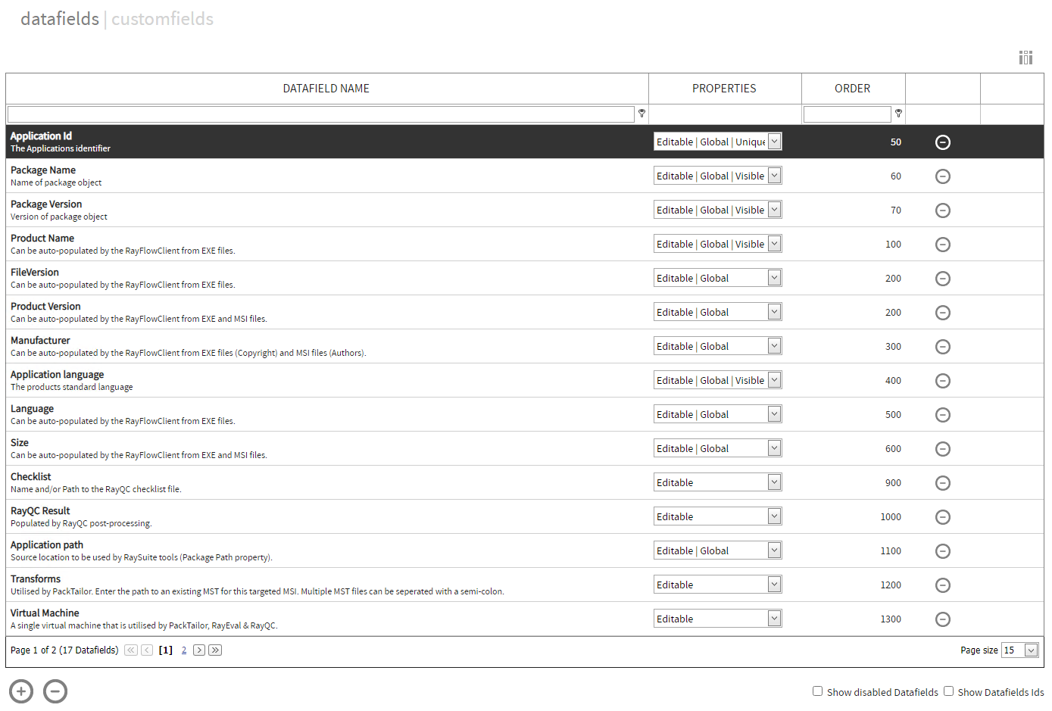Switch to the datafields tab
The height and width of the screenshot is (711, 1052).
click(x=60, y=19)
